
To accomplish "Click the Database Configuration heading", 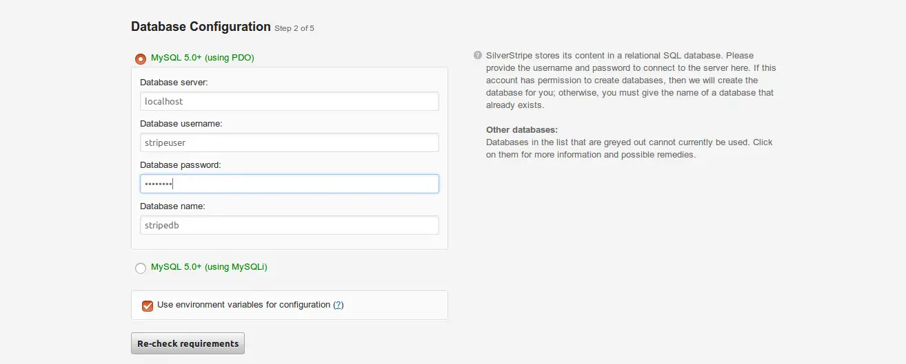I will click(x=201, y=27).
